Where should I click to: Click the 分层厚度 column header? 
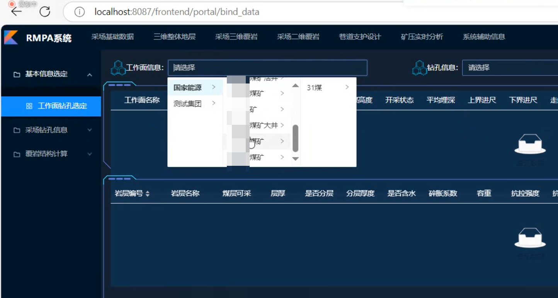click(361, 194)
